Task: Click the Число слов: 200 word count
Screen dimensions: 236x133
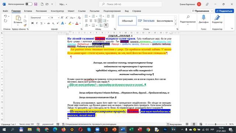Action: point(27,124)
